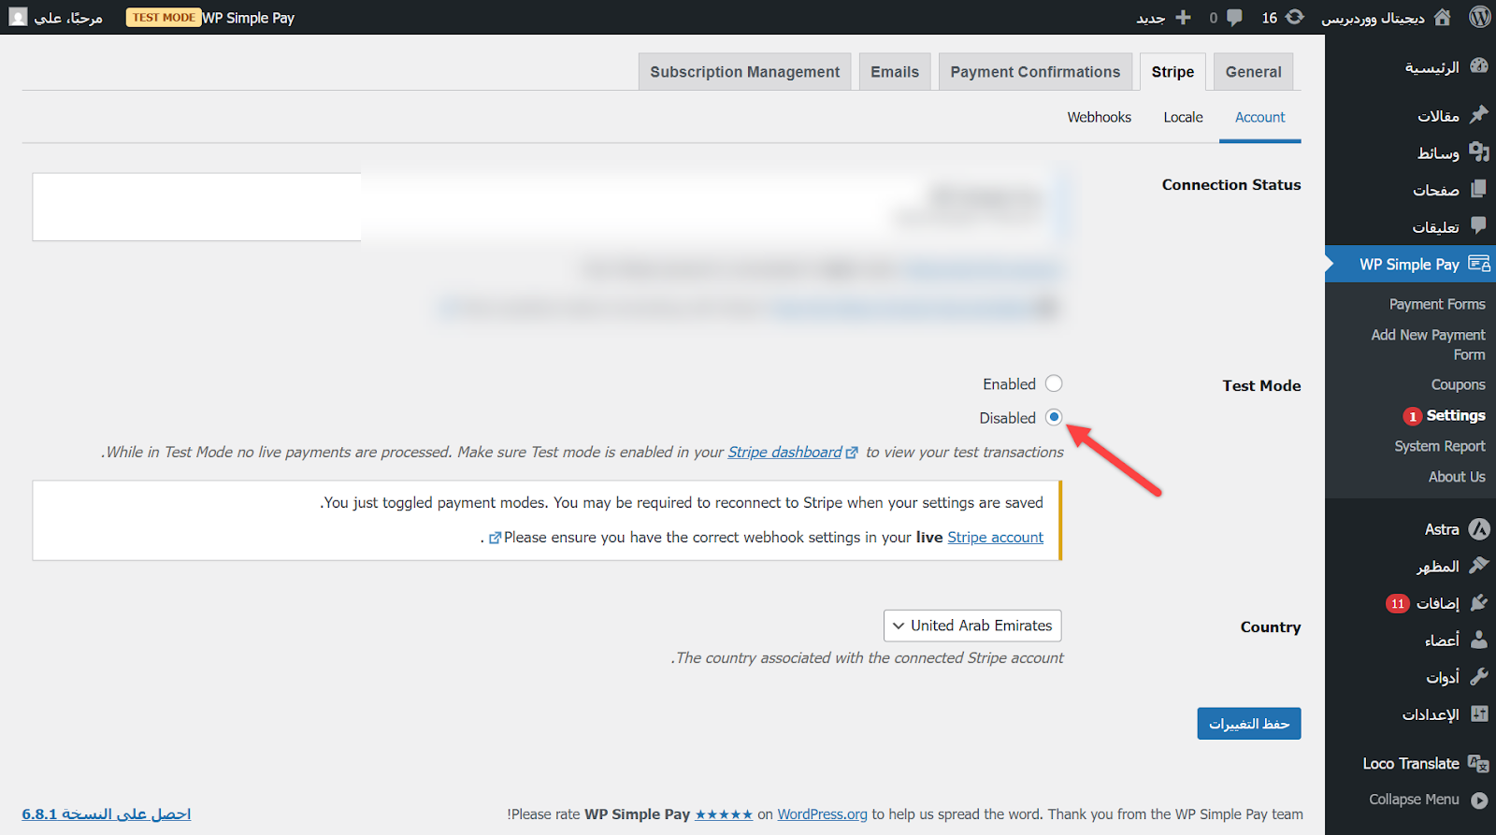
Task: Click the WP Simple Pay sidebar icon
Action: pyautogui.click(x=1479, y=264)
